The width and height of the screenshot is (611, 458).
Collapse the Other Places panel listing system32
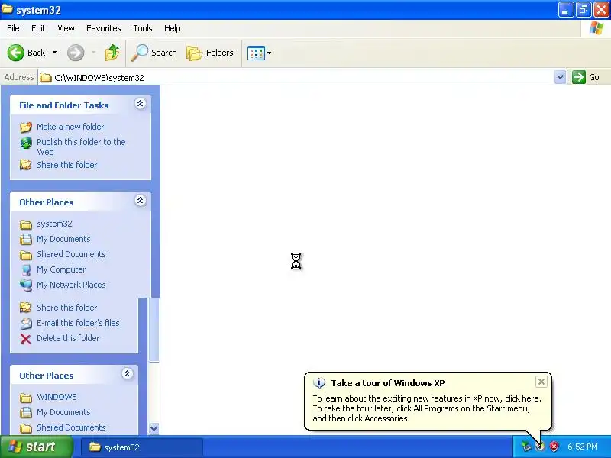141,201
